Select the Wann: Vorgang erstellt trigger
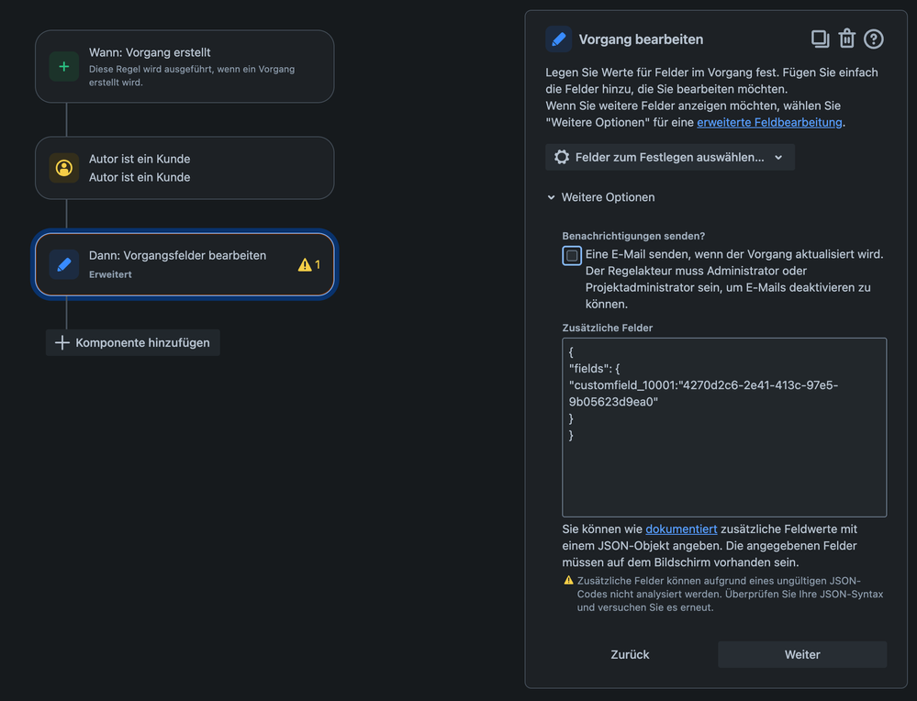Image resolution: width=917 pixels, height=701 pixels. 185,67
